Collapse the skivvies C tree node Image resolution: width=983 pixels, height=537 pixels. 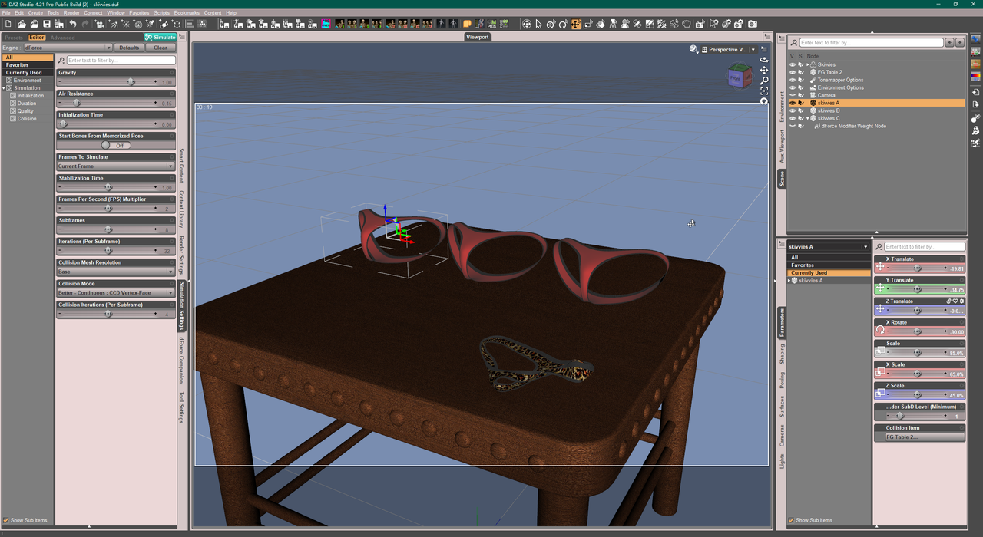[808, 118]
